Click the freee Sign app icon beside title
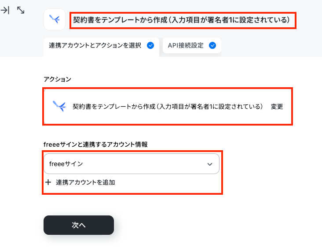Screen dimensions: 322x252 (x=55, y=19)
